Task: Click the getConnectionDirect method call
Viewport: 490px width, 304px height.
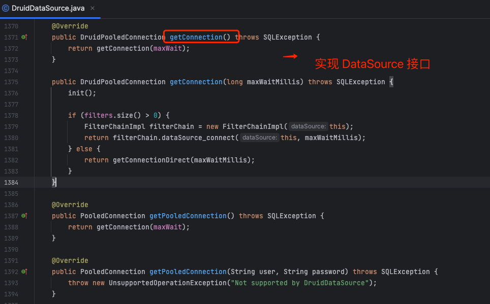Action: [x=153, y=160]
